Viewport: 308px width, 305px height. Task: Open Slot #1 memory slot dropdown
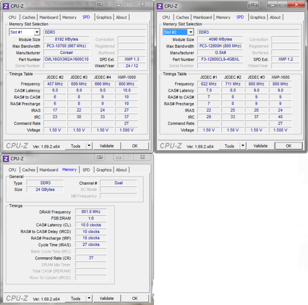coord(37,32)
